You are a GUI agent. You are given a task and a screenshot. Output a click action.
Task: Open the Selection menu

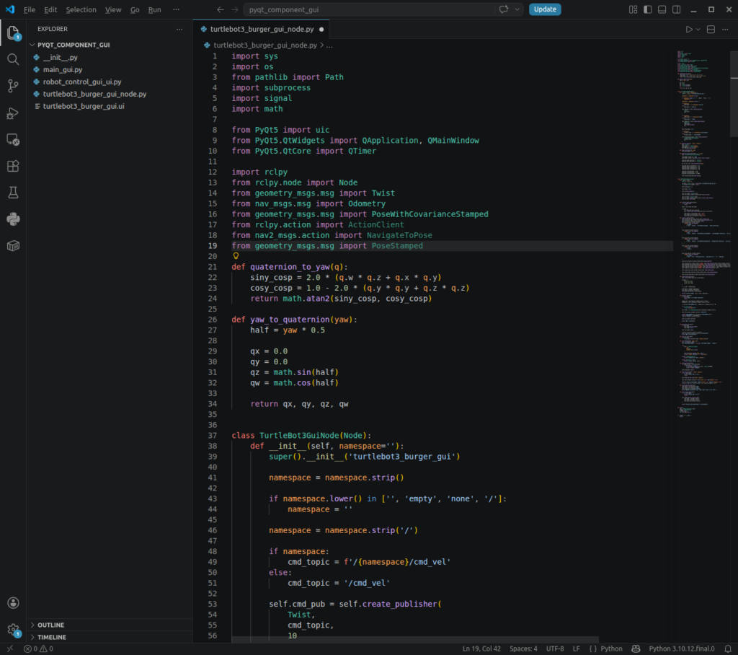(81, 9)
